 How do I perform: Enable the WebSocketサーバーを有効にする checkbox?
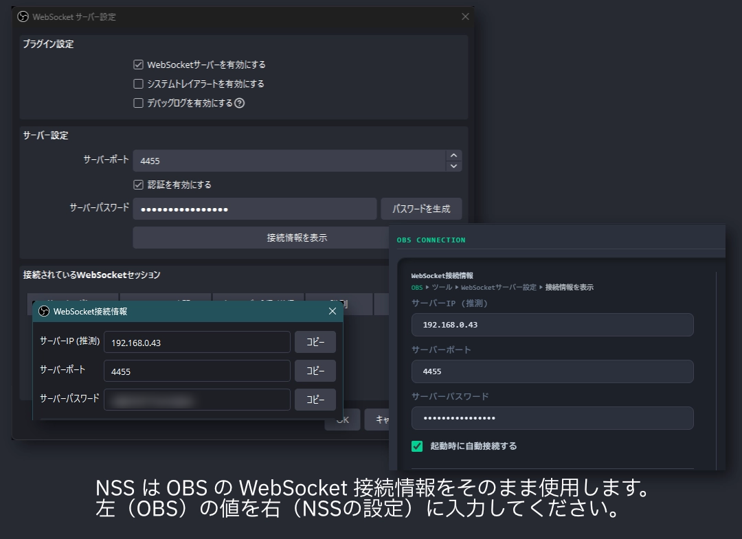[138, 65]
